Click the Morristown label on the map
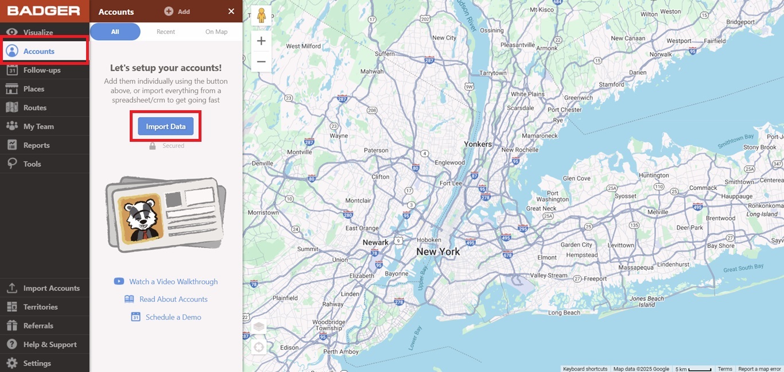 coord(263,212)
